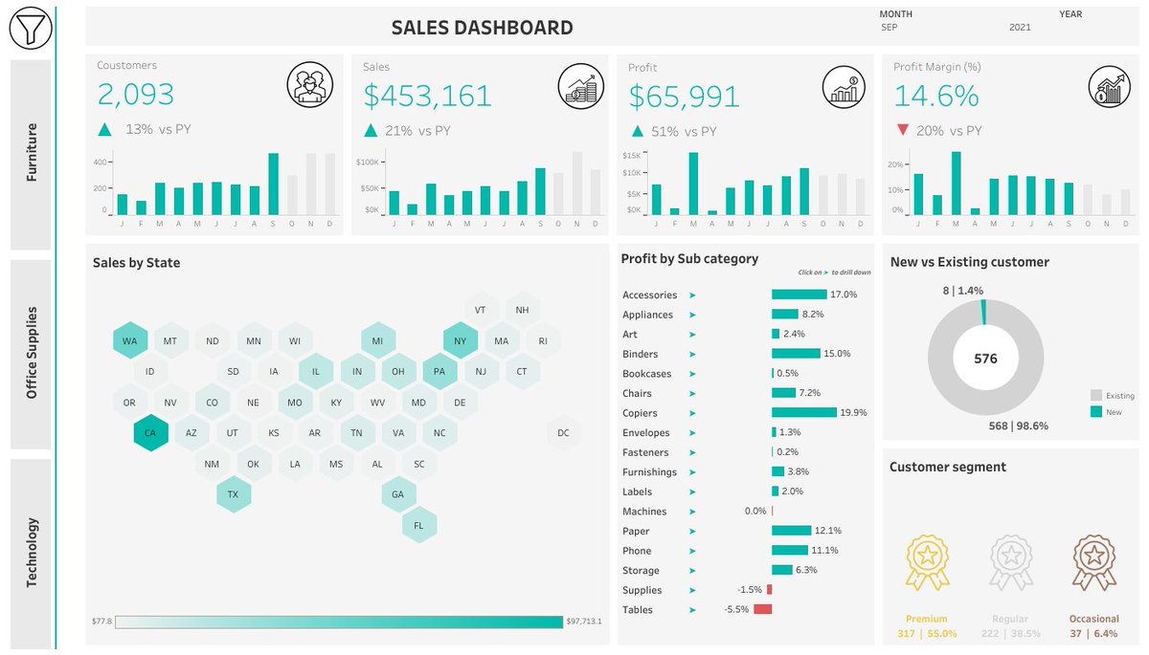Viewport: 1149px width, 655px height.
Task: Click the Michigan MI hexagon
Action: pyautogui.click(x=377, y=340)
